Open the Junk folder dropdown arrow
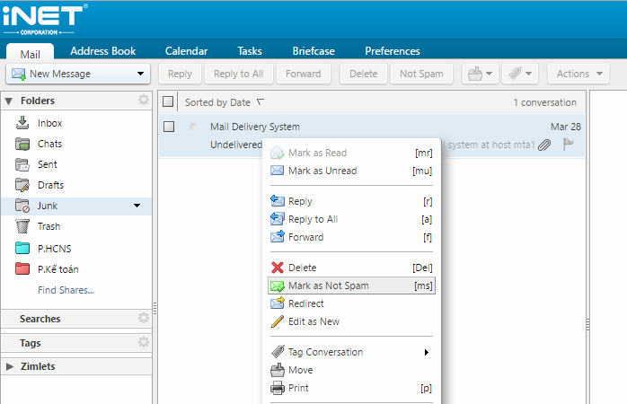This screenshot has height=404, width=627. click(x=137, y=206)
